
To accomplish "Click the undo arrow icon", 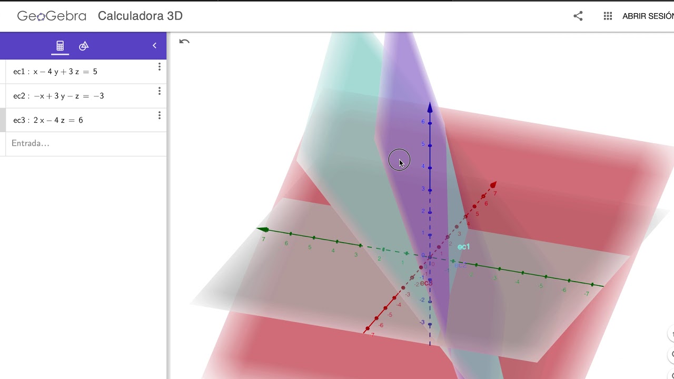I will [x=184, y=42].
